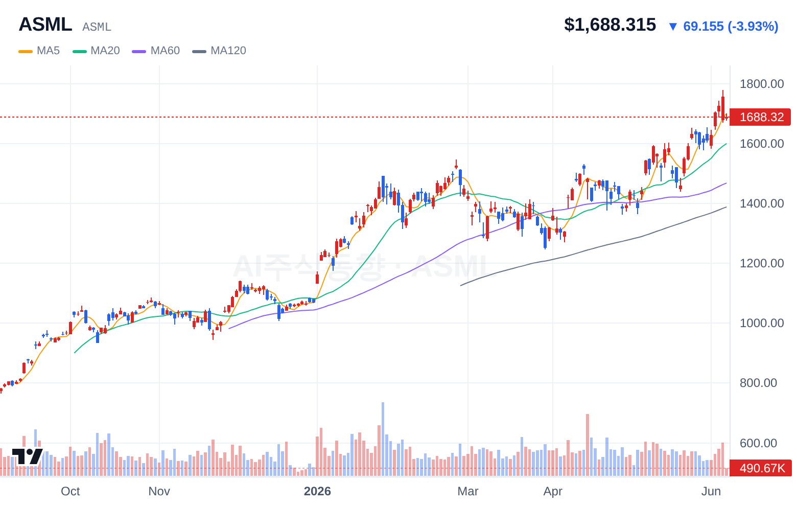
Task: Click the 2026 time axis label
Action: pyautogui.click(x=317, y=491)
